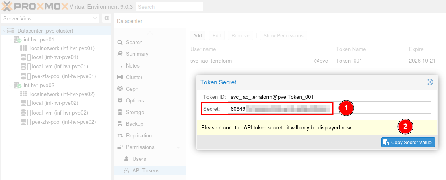Select the API Tokens submenu item
The width and height of the screenshot is (446, 180).
pos(150,170)
